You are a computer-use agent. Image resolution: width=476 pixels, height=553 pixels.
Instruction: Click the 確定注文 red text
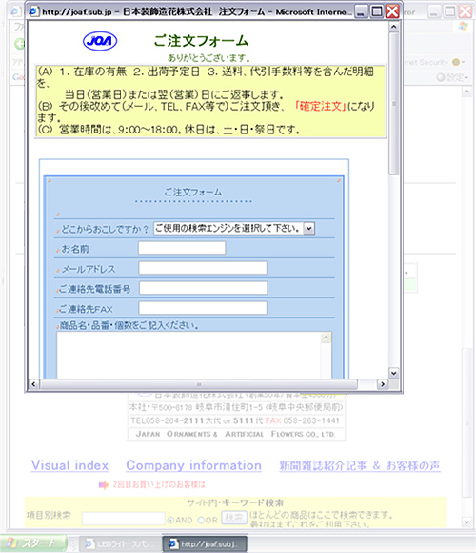click(x=320, y=106)
